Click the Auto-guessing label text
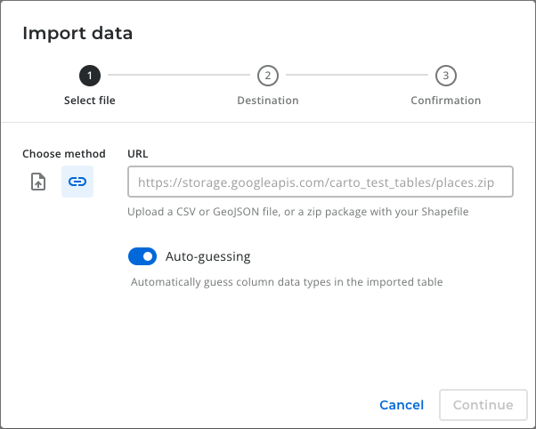This screenshot has width=536, height=429. click(x=208, y=256)
